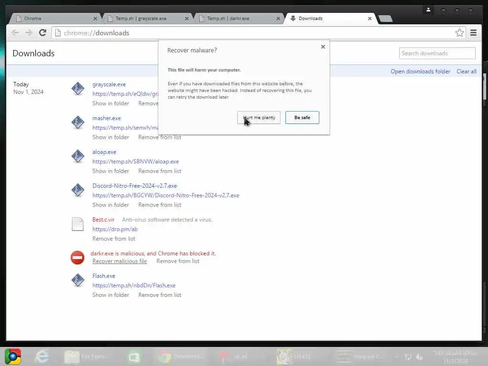The image size is (488, 366).
Task: Click the Best.c.vir file name
Action: pos(103,220)
